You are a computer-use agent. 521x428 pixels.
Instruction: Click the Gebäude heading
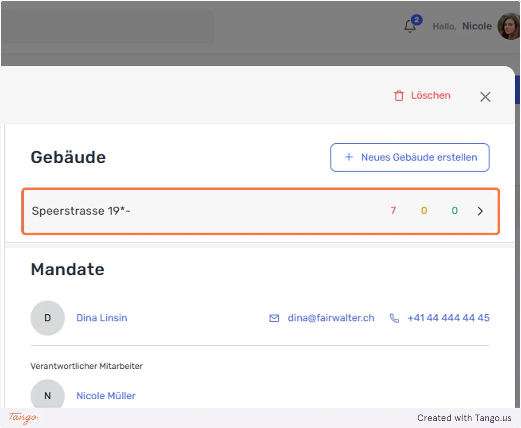(x=68, y=157)
